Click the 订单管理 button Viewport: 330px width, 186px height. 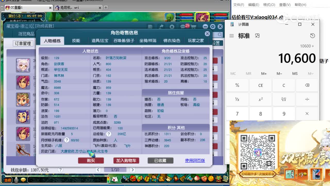[23, 44]
